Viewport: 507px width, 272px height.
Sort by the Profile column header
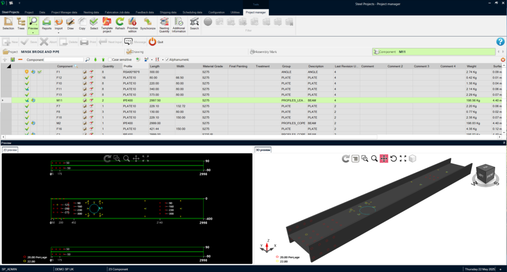point(128,66)
